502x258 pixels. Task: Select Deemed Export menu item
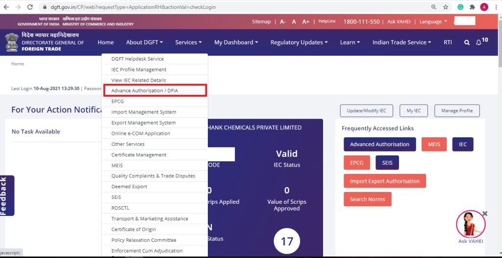(154, 187)
